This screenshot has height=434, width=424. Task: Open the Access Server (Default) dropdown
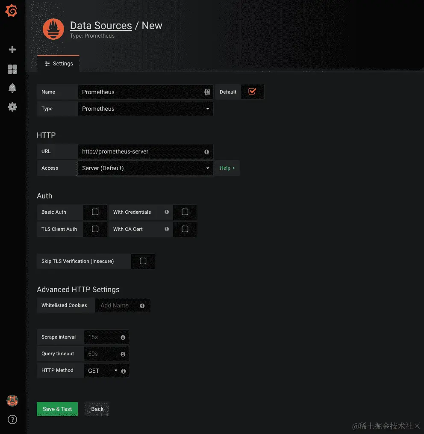tap(146, 168)
